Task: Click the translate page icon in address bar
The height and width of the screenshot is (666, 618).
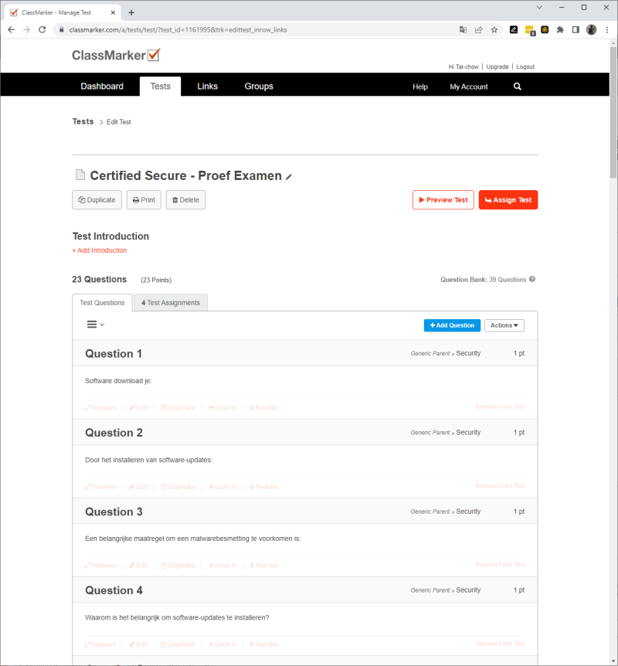Action: pyautogui.click(x=463, y=29)
